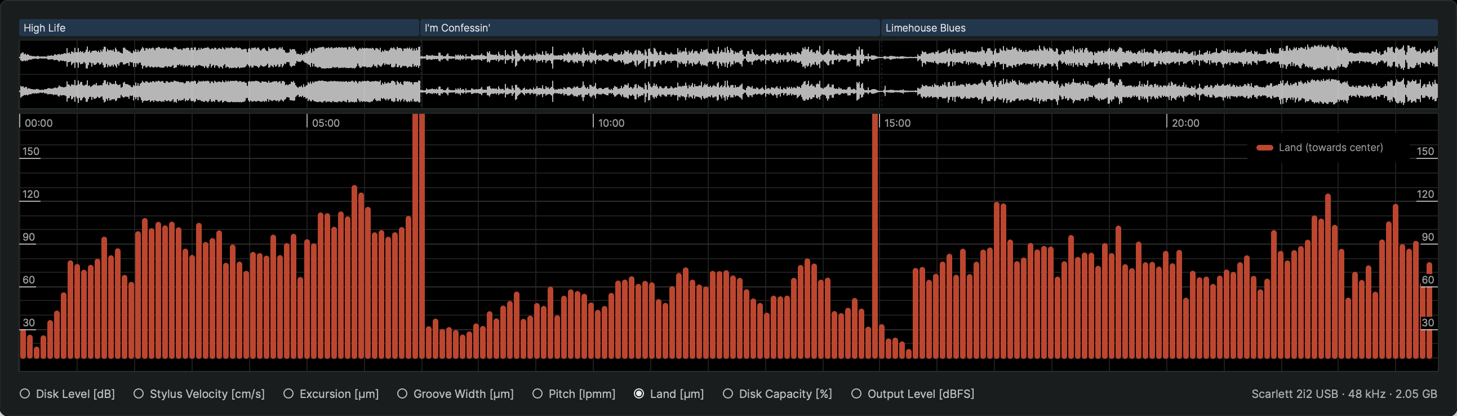Enable the Pitch [lpmm] radio option
Viewport: 1457px width, 416px height.
pyautogui.click(x=538, y=394)
